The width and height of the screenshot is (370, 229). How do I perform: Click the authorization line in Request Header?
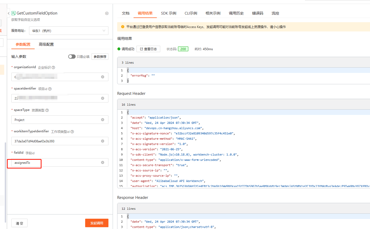[x=250, y=186]
